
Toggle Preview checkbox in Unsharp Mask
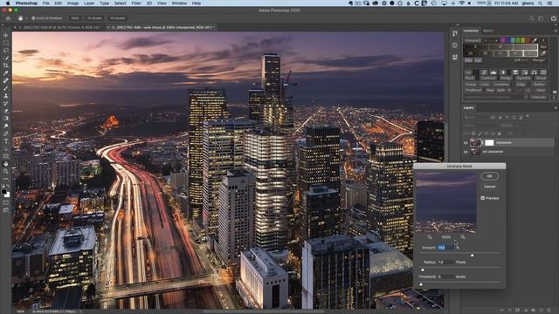483,198
